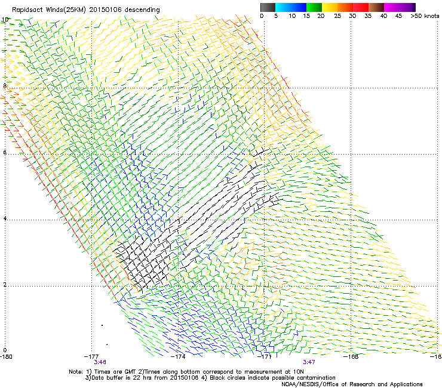Click the gray 0-5 knots legend segment
The height and width of the screenshot is (388, 442).
click(x=268, y=7)
